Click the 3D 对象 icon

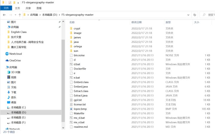[9, 72]
